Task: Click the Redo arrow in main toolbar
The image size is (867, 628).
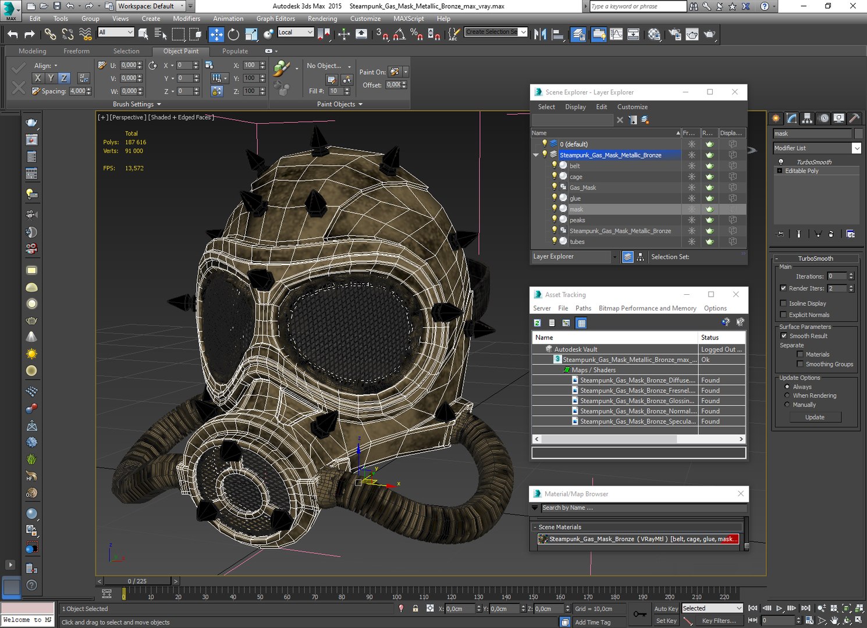Action: 30,34
